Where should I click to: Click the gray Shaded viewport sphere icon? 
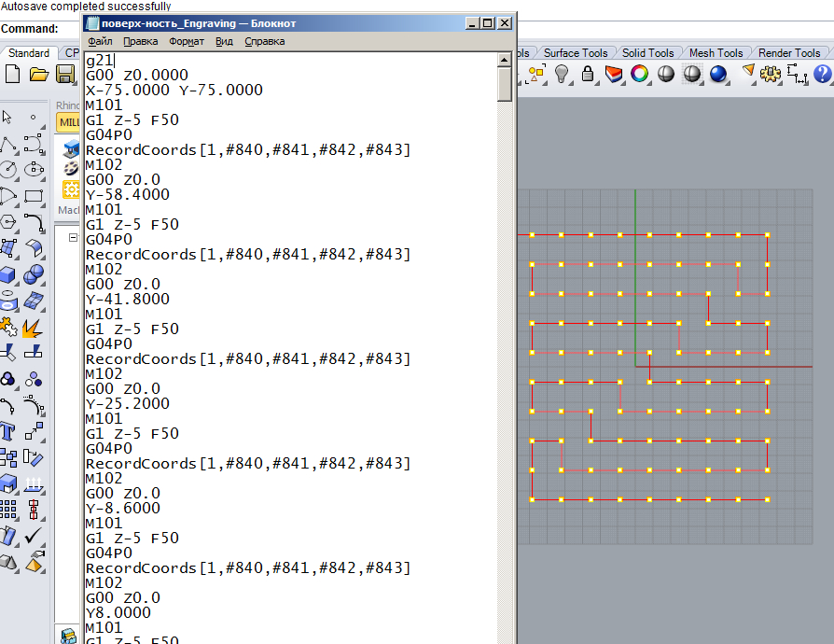coord(666,74)
